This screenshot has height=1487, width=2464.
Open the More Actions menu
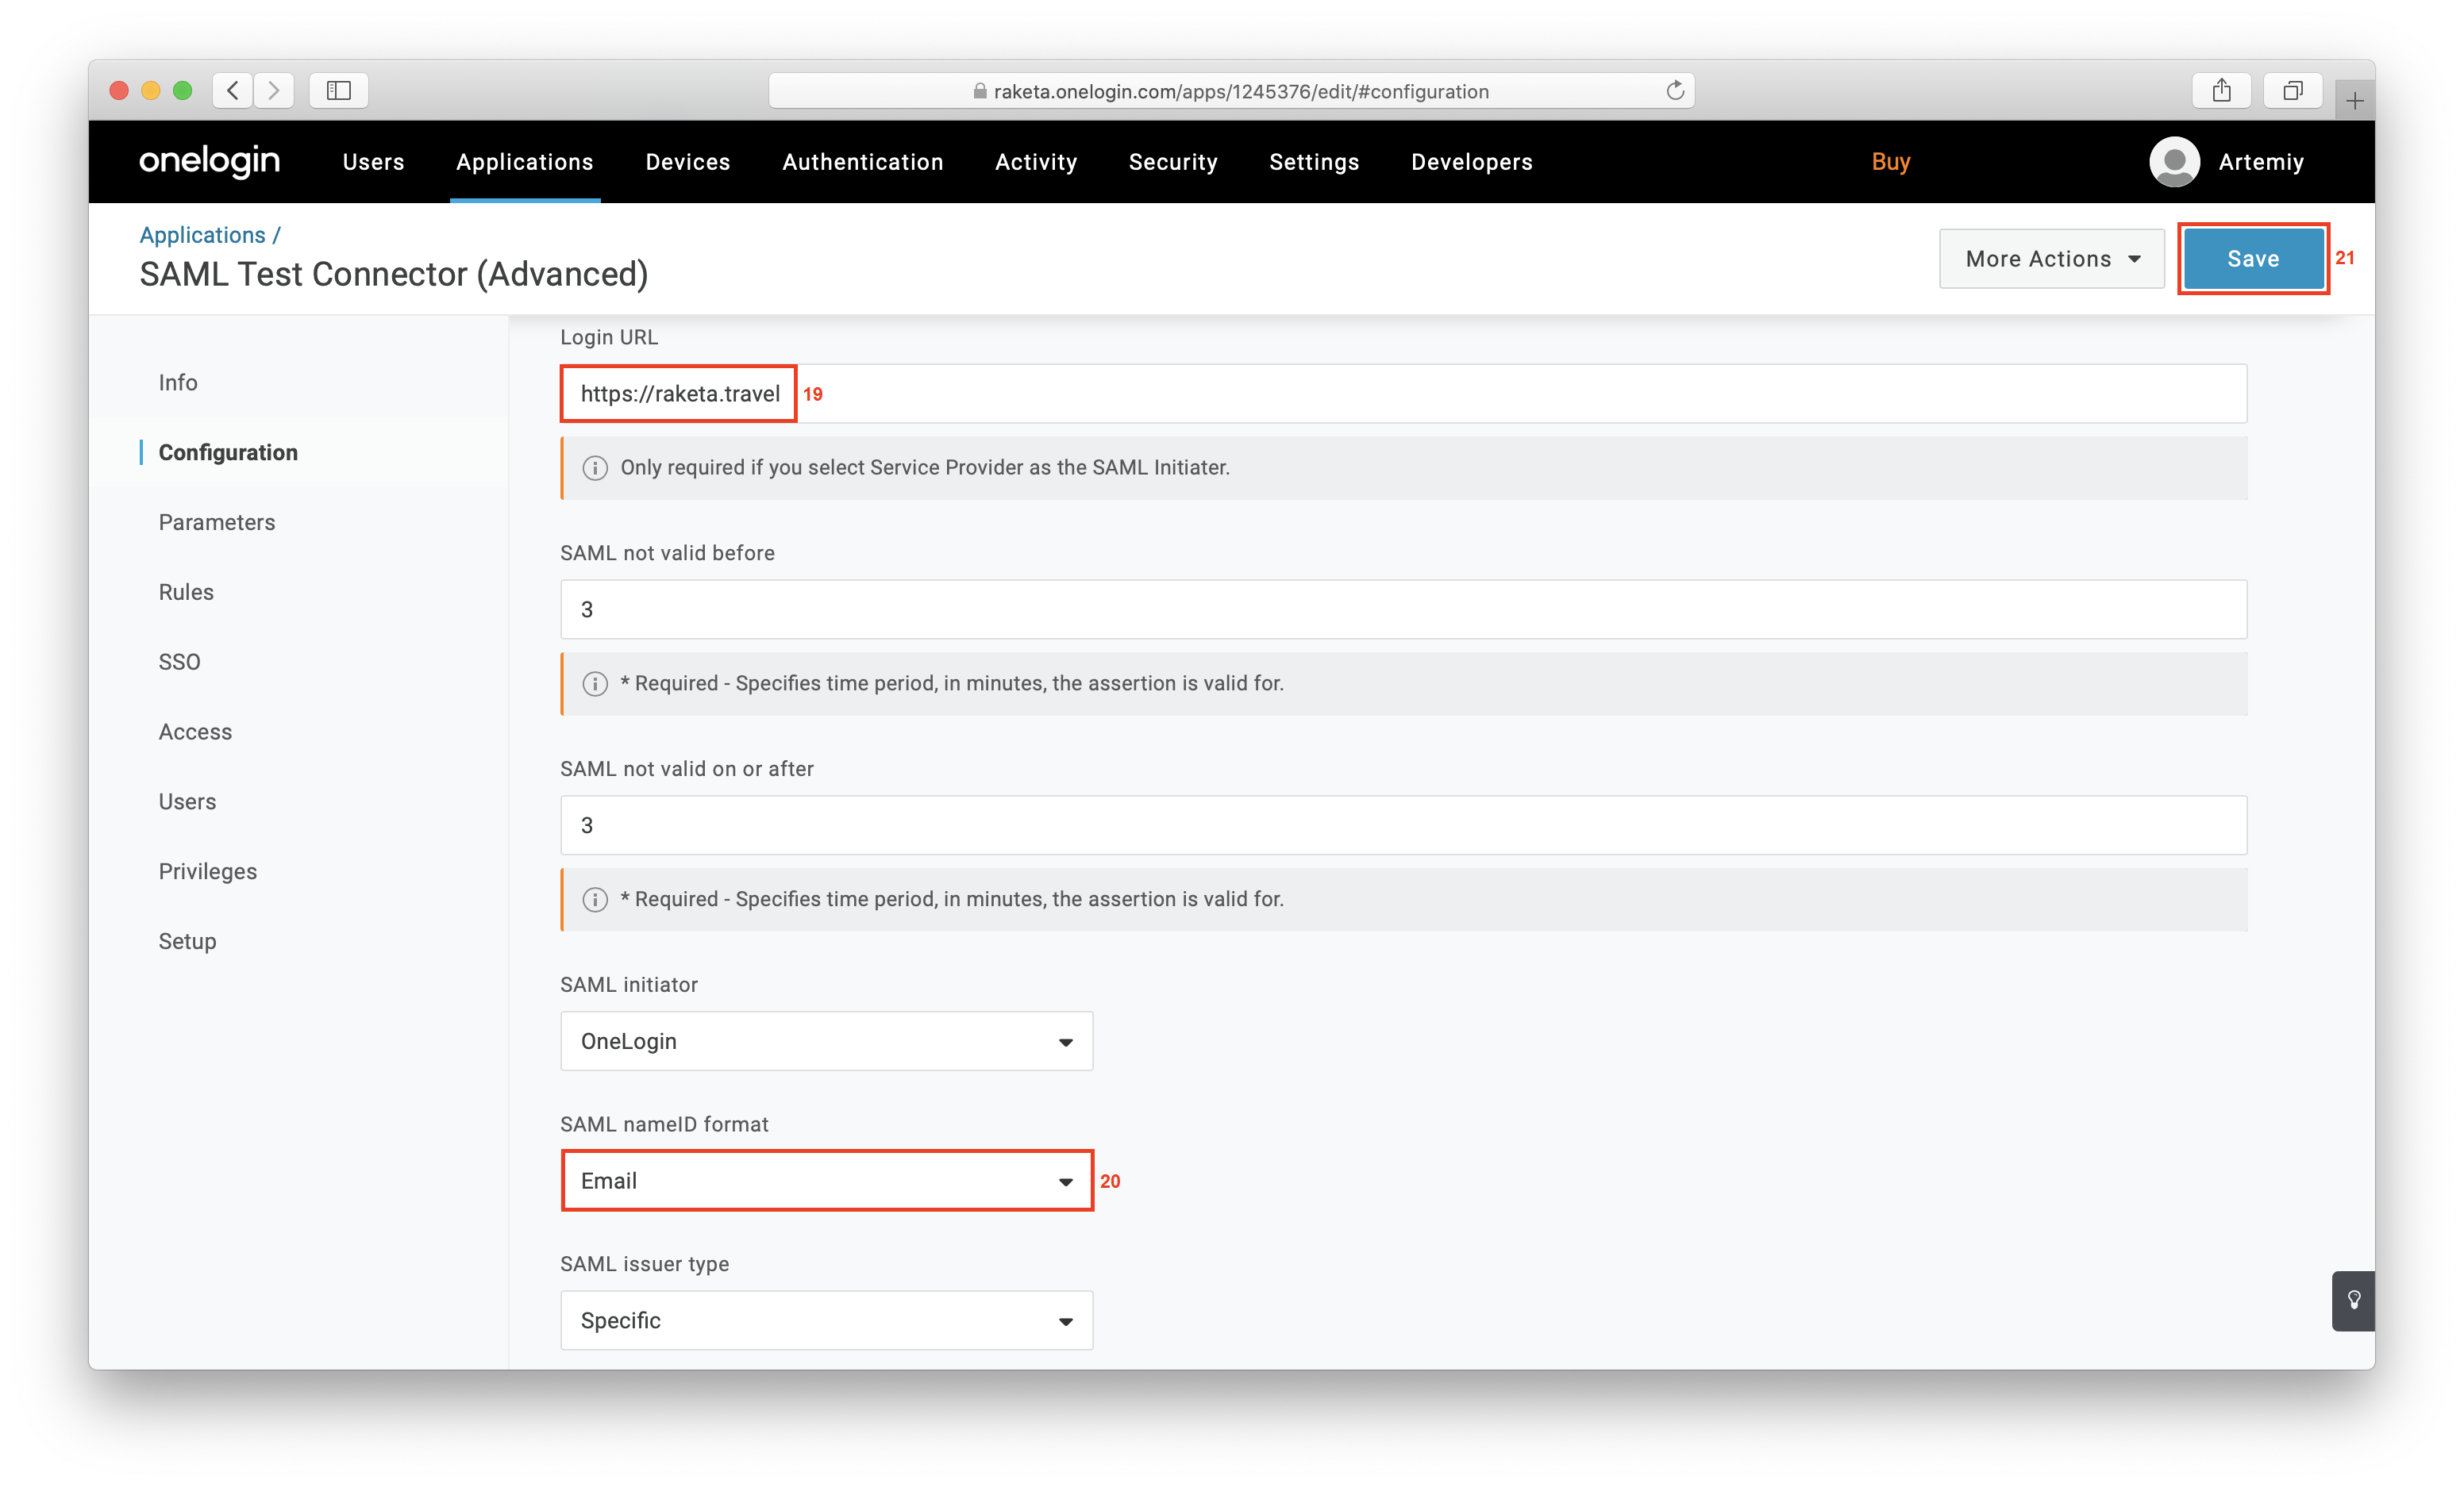click(2051, 259)
